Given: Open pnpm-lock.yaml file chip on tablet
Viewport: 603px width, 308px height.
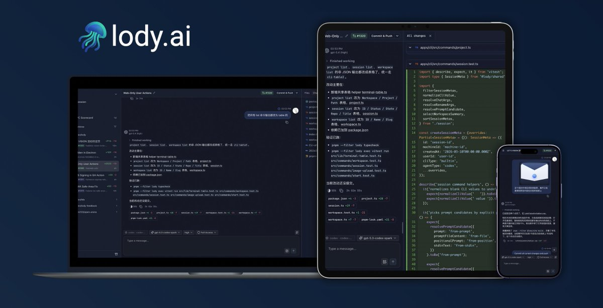Looking at the screenshot, I should click(x=378, y=220).
